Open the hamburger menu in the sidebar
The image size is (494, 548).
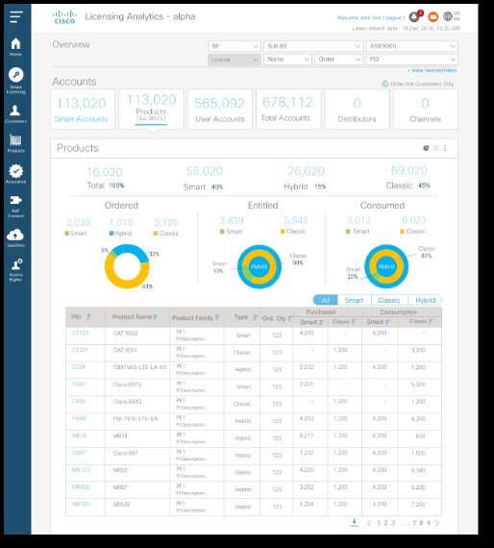[16, 16]
